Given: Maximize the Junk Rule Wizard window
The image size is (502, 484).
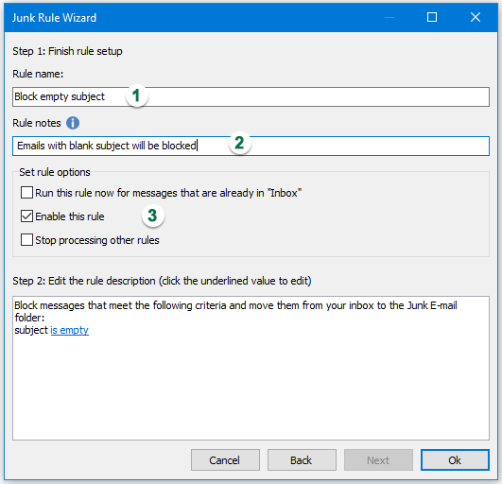Looking at the screenshot, I should (x=432, y=17).
